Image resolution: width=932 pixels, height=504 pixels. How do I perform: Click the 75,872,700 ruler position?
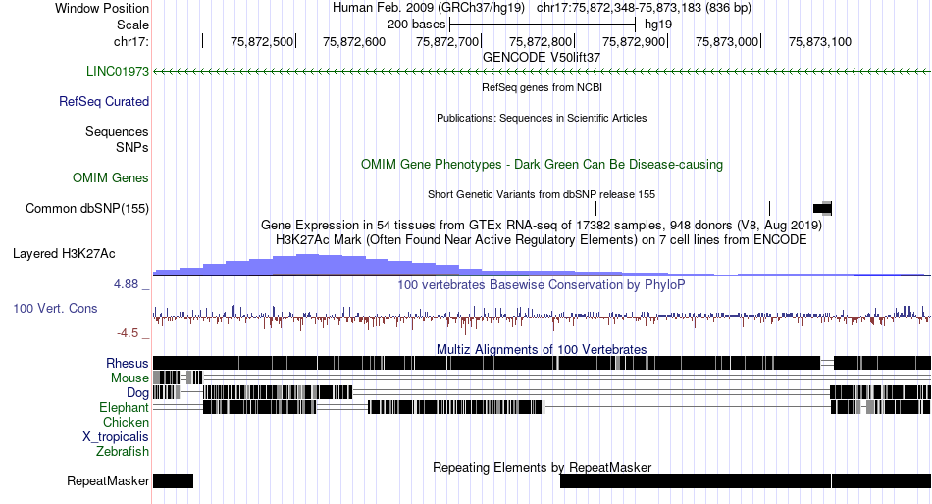(448, 41)
